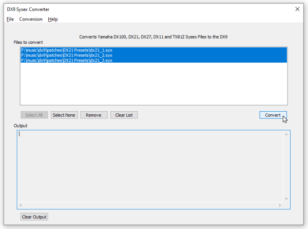Click the Output box scroll left arrow

pyautogui.click(x=21, y=205)
